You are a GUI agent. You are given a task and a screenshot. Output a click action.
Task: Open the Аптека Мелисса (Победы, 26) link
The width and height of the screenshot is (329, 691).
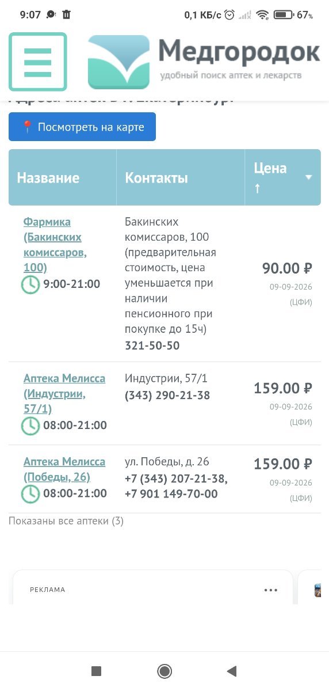(64, 469)
